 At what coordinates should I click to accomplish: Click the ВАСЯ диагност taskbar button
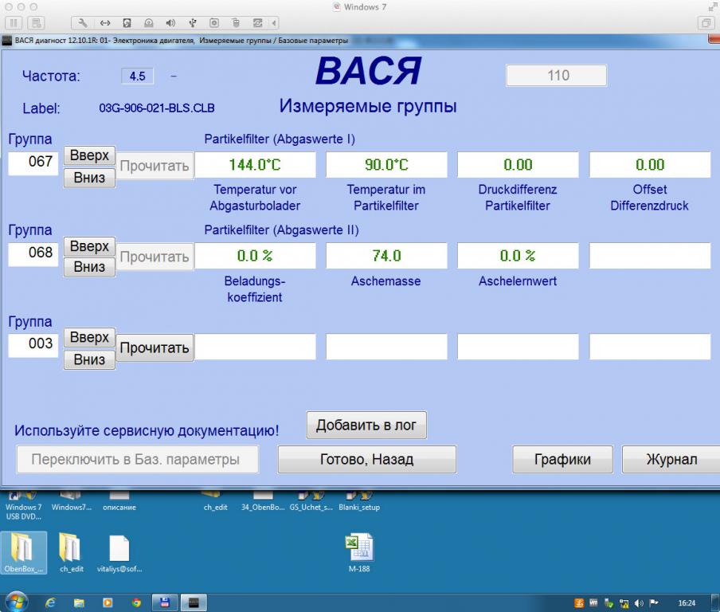pyautogui.click(x=194, y=602)
